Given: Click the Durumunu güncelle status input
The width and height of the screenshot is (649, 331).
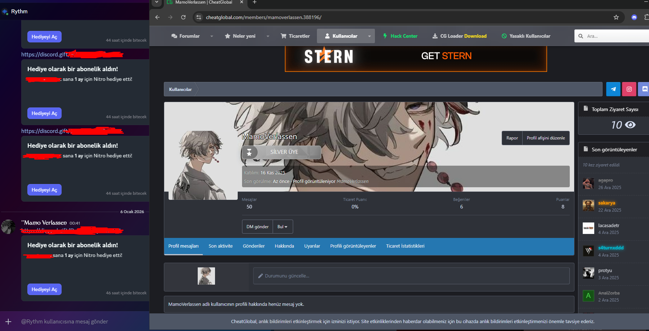Looking at the screenshot, I should (x=411, y=276).
